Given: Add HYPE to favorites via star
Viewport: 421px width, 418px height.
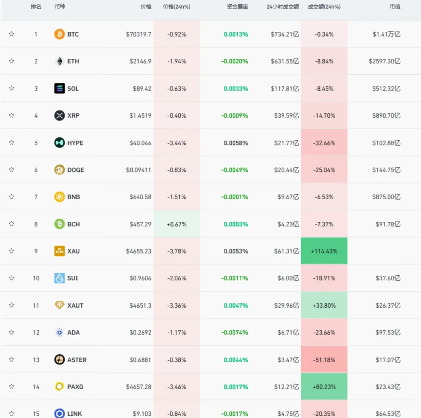Looking at the screenshot, I should 11,142.
